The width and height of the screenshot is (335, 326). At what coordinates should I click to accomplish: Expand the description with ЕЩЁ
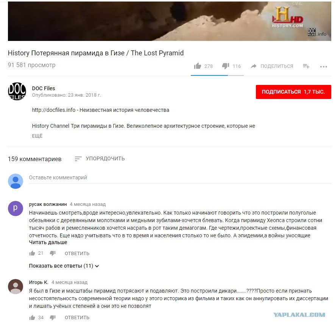[37, 136]
